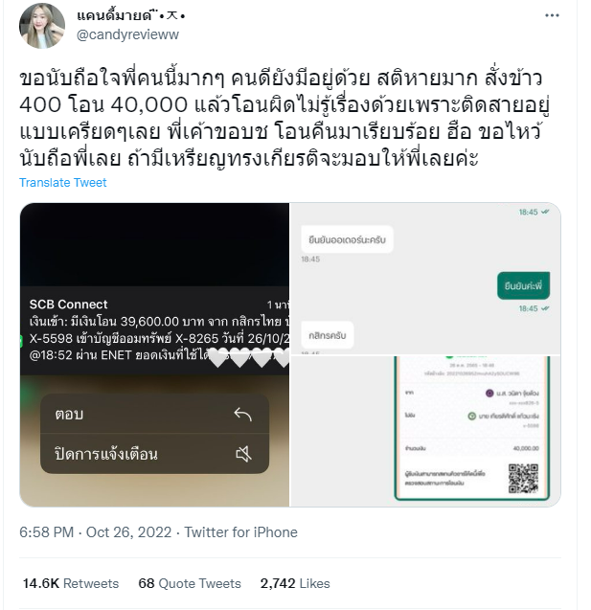Click the profile avatar photo
The image size is (591, 610).
(x=42, y=26)
